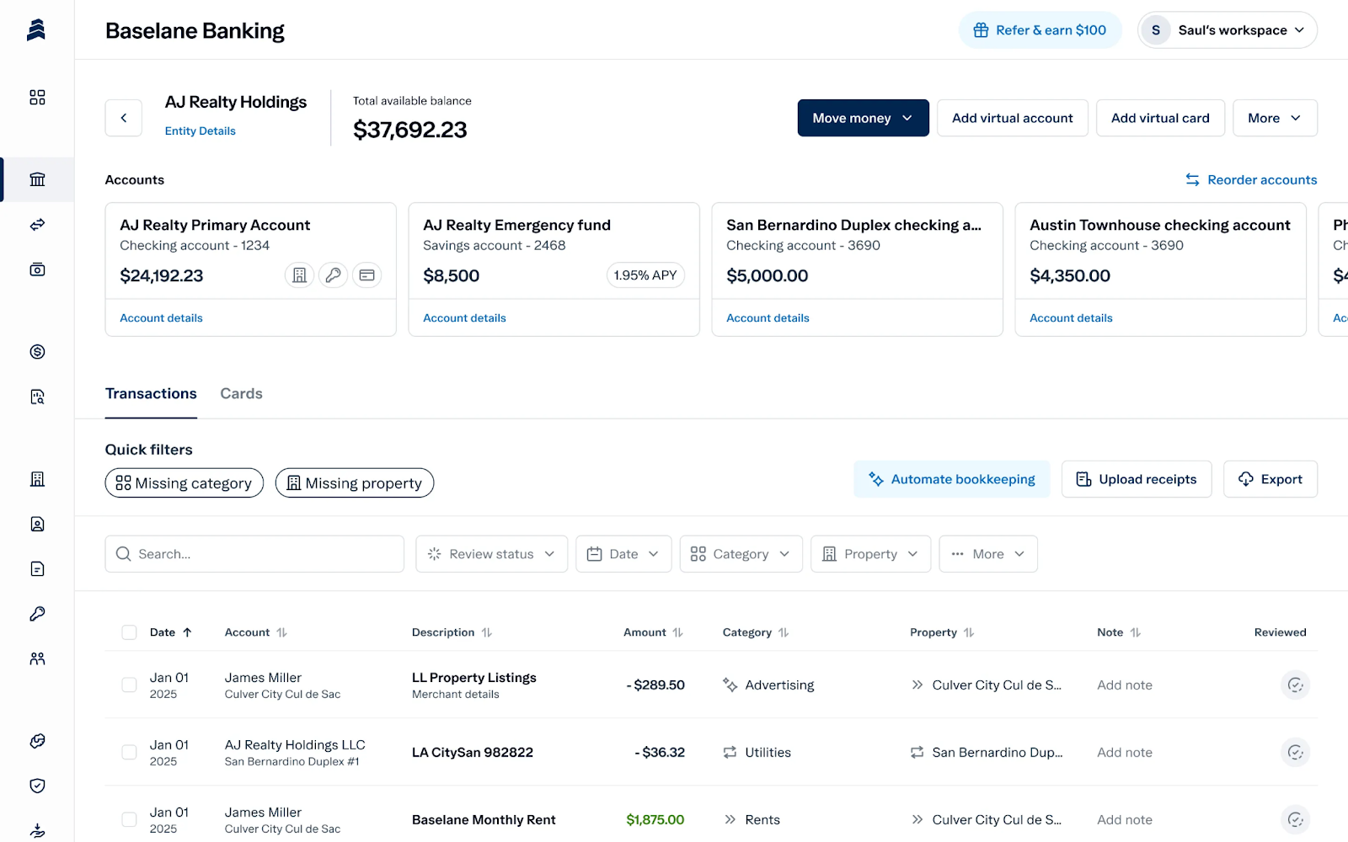Open the properties building icon in sidebar
This screenshot has width=1348, height=842.
tap(37, 479)
